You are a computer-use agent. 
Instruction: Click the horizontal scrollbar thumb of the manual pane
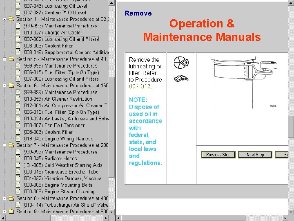click(x=183, y=218)
